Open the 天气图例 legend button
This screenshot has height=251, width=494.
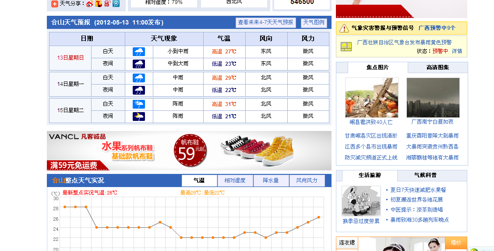[x=314, y=22]
